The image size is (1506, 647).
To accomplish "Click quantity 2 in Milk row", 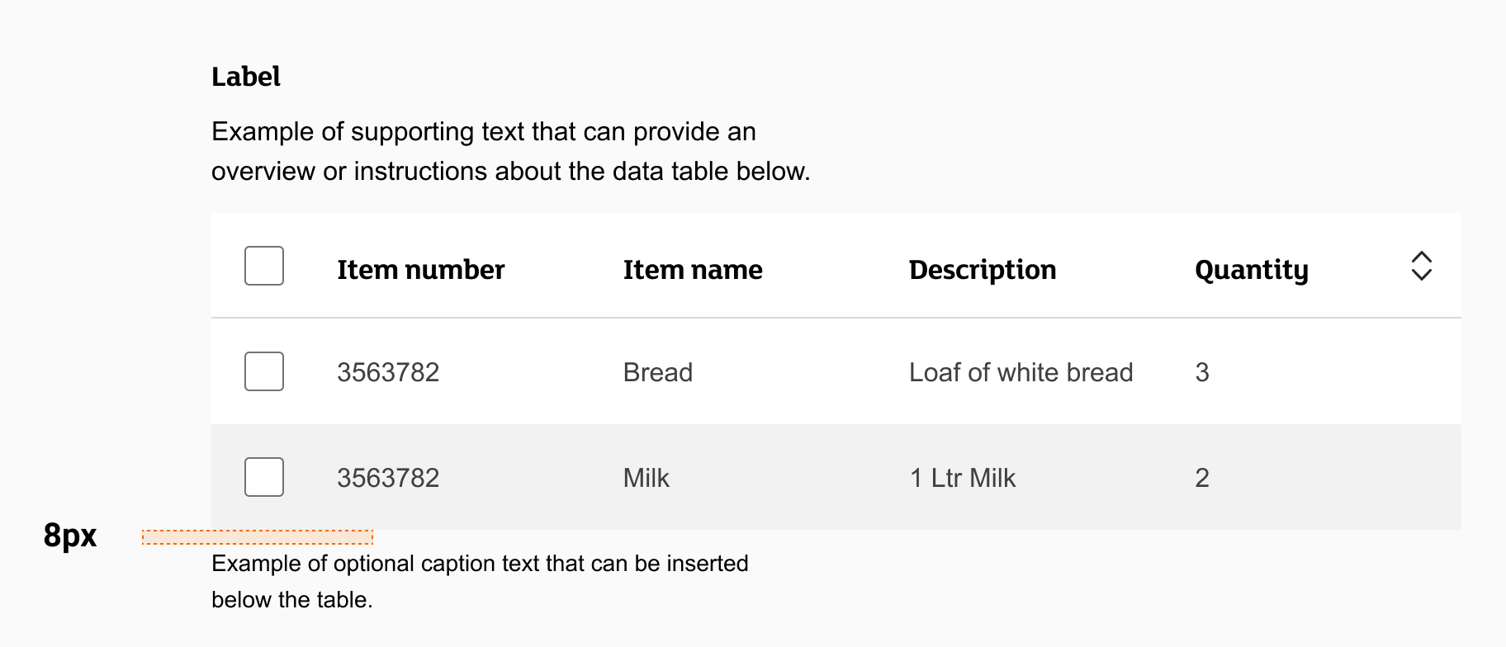I will click(1202, 478).
